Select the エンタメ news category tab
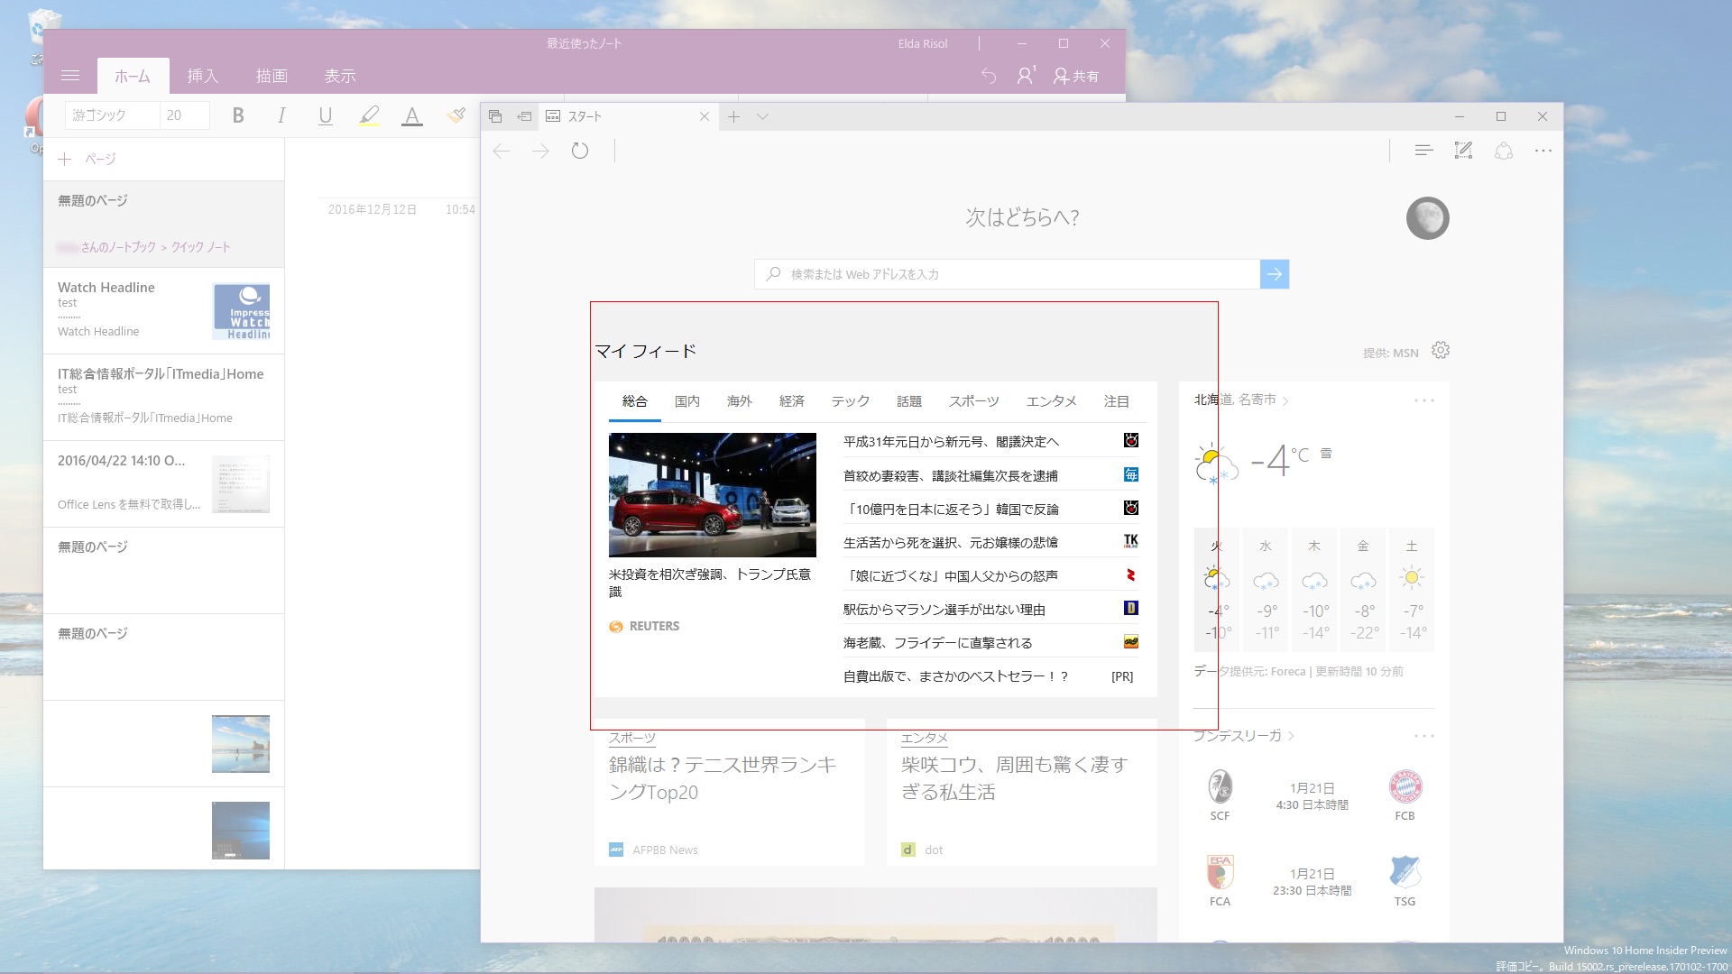 pyautogui.click(x=1052, y=401)
